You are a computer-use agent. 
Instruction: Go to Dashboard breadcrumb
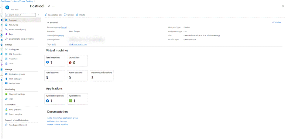click(x=5, y=1)
